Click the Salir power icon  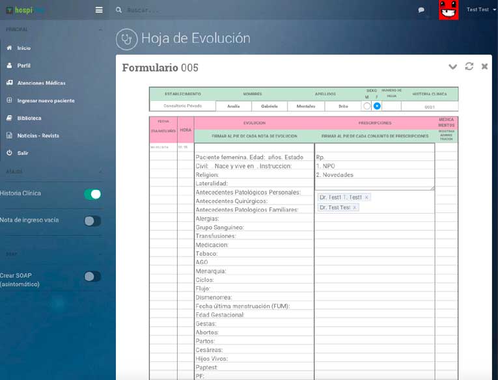click(9, 152)
